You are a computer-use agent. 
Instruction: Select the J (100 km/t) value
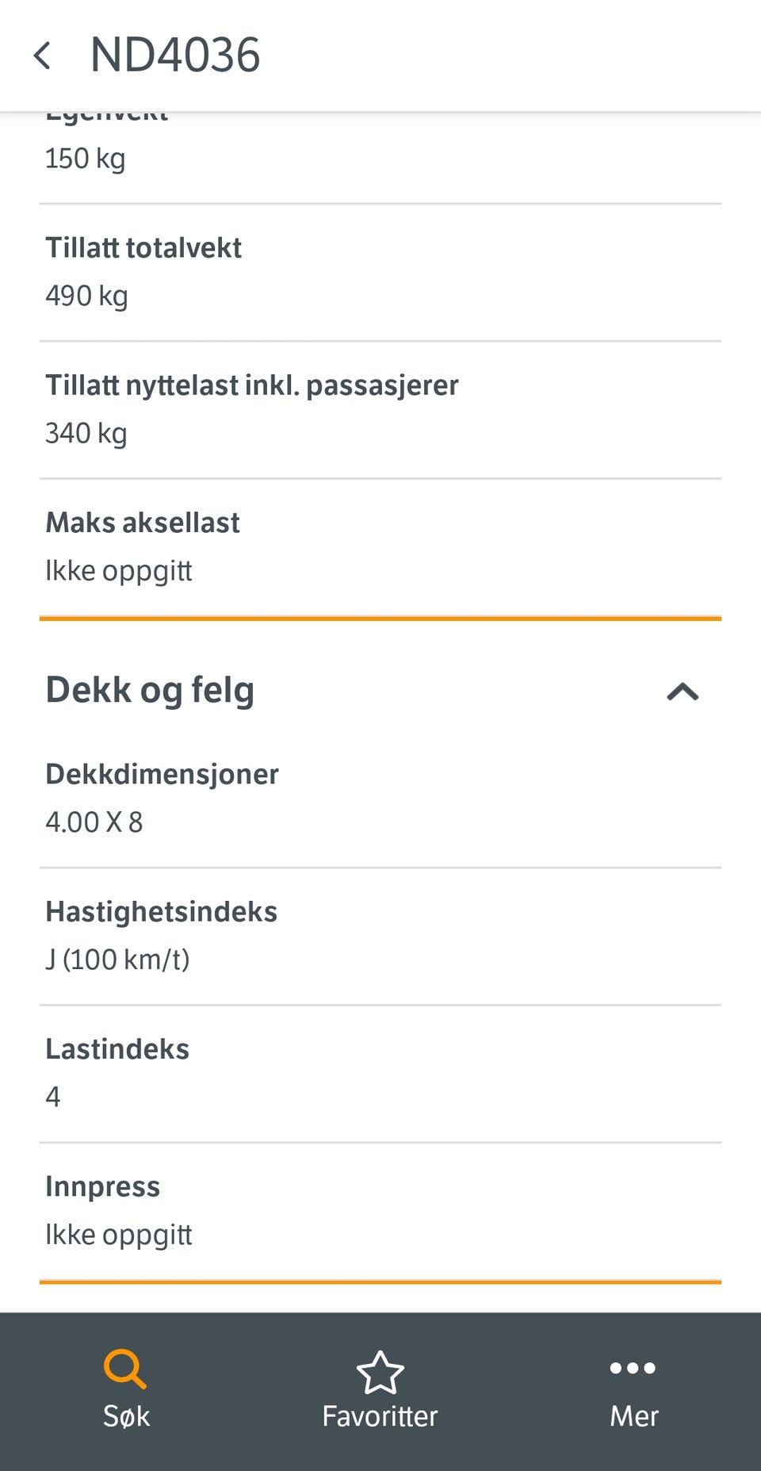117,960
